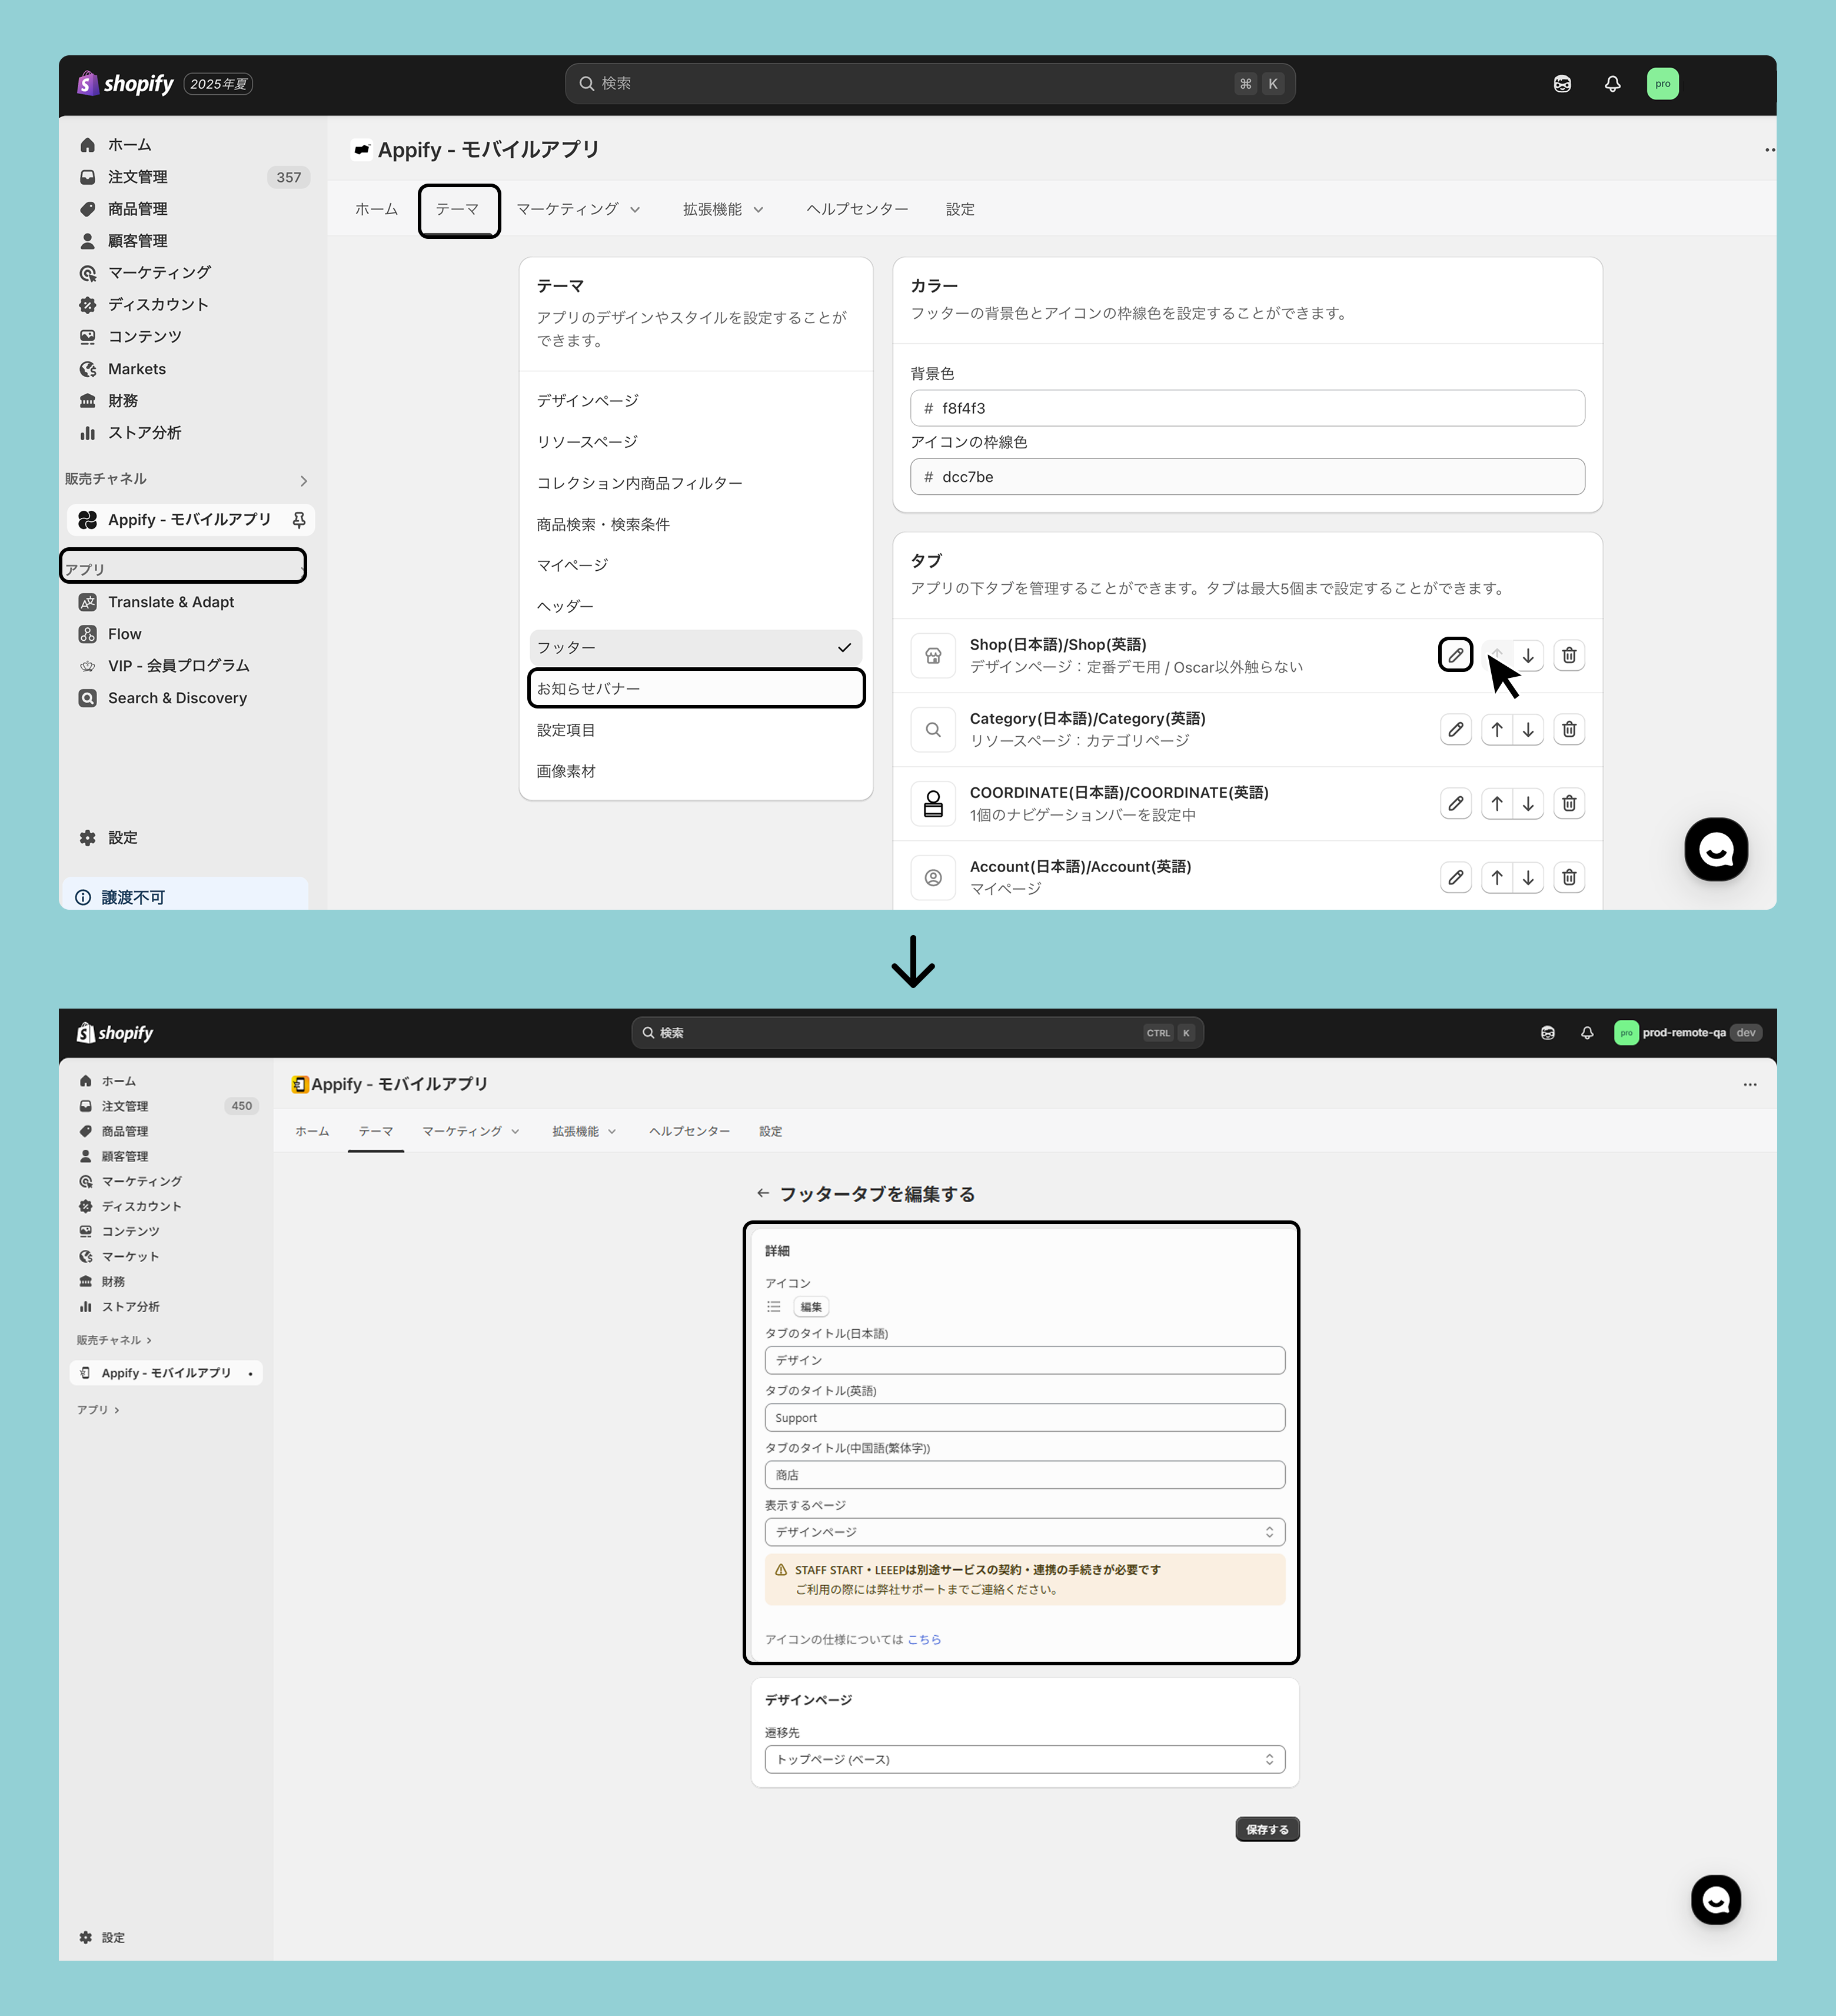The width and height of the screenshot is (1836, 2016).
Task: Click the 背景色 hex color field
Action: pos(1246,408)
